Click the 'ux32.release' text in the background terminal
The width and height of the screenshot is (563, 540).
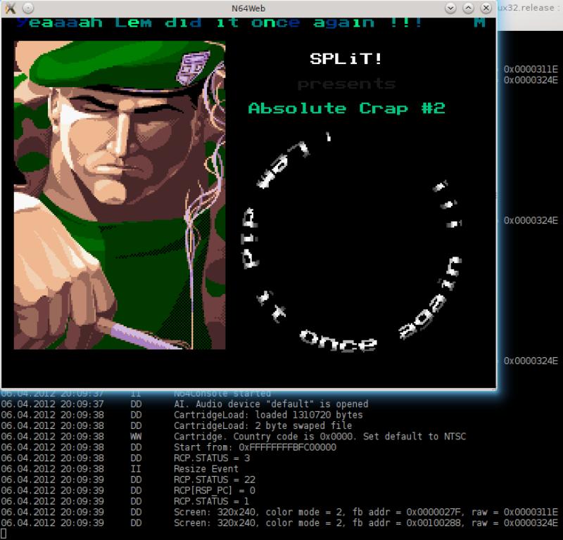tap(526, 8)
